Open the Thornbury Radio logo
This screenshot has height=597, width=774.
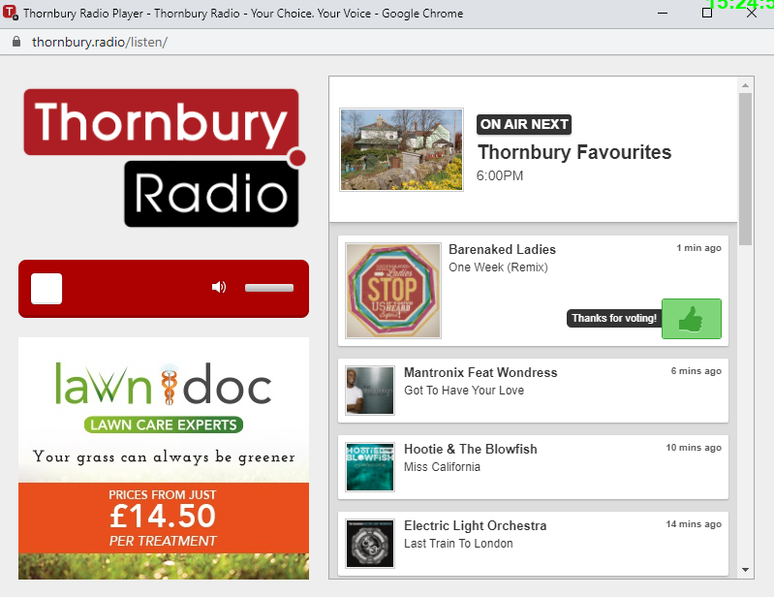(x=163, y=158)
